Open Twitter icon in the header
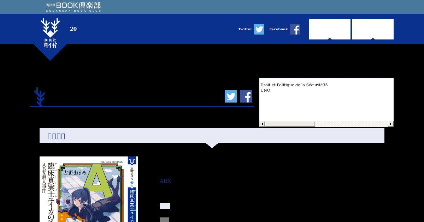 click(259, 29)
